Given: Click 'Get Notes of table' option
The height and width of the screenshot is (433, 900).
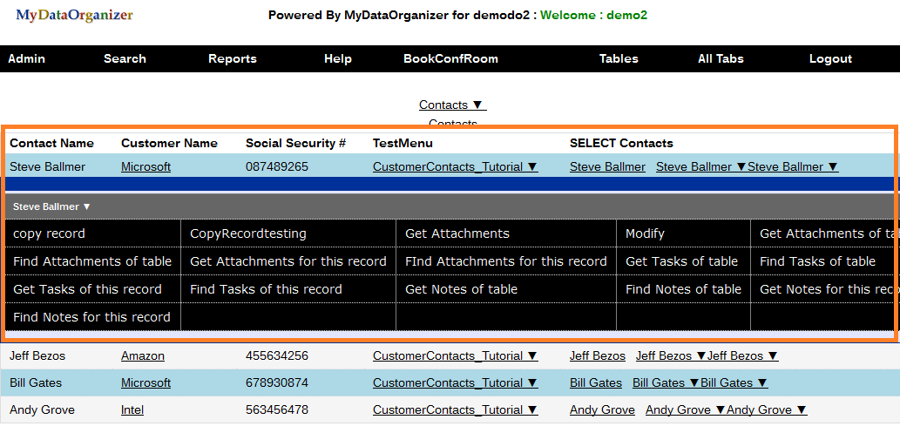Looking at the screenshot, I should 461,289.
